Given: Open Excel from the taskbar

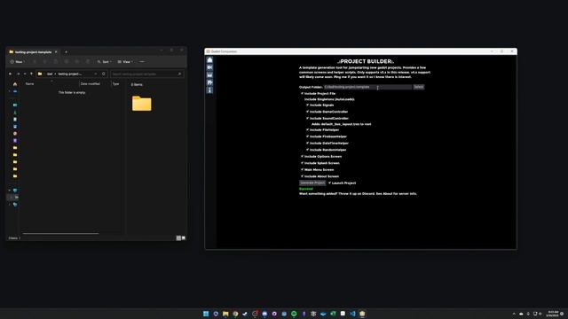Looking at the screenshot, I should pyautogui.click(x=333, y=314).
